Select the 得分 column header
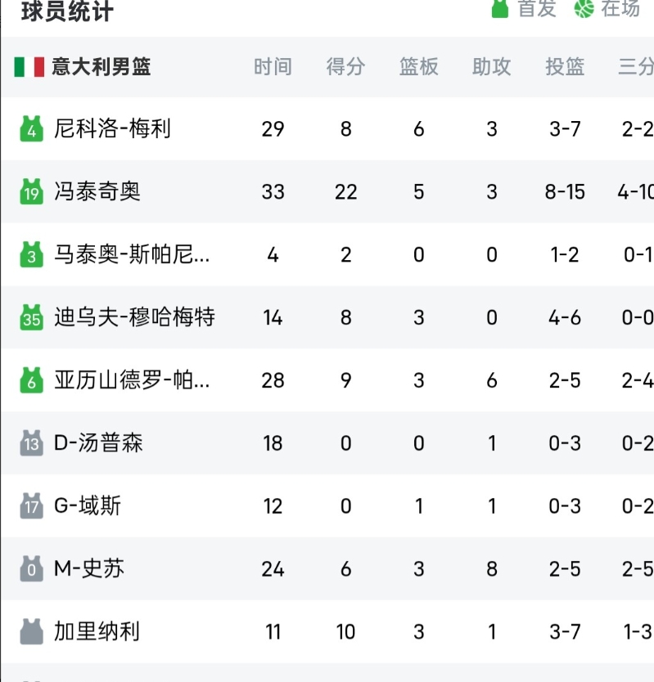Screen dimensions: 654x682 tap(345, 67)
